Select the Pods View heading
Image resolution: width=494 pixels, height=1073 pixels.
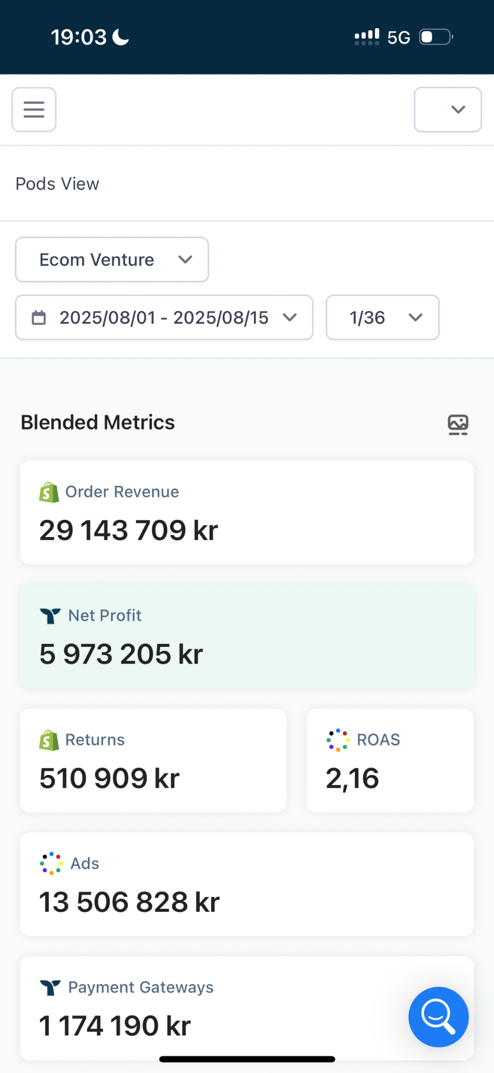point(58,184)
